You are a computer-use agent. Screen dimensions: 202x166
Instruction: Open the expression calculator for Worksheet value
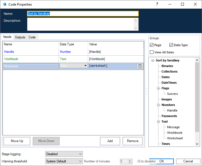pos(140,66)
